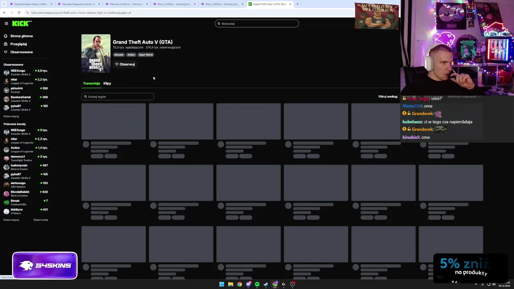Focus the Wyszukaj search box

click(257, 24)
